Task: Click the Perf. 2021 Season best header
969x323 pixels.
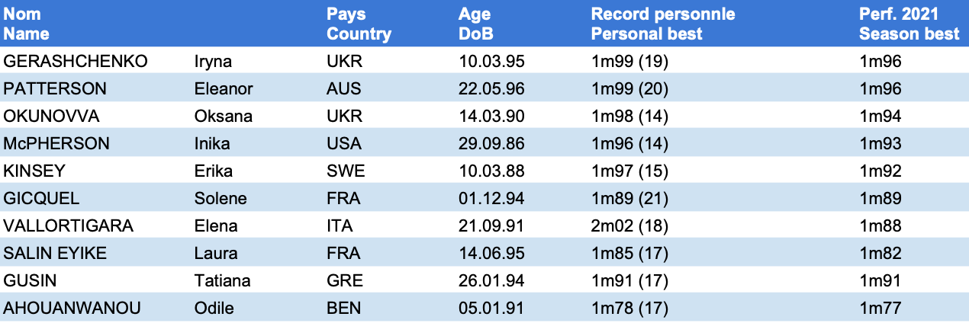Action: click(909, 24)
